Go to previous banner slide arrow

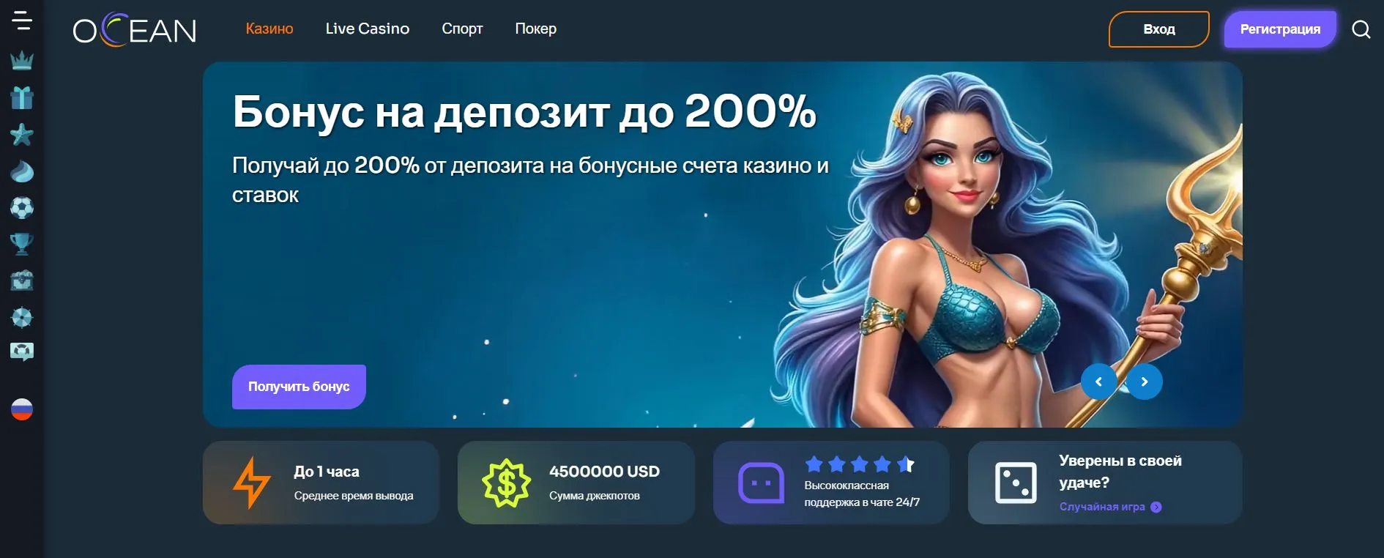click(x=1098, y=382)
